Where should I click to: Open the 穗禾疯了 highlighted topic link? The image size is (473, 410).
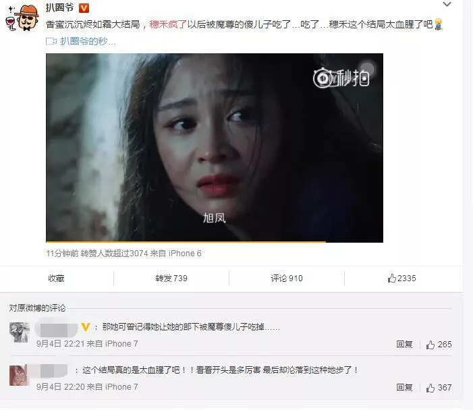[168, 24]
